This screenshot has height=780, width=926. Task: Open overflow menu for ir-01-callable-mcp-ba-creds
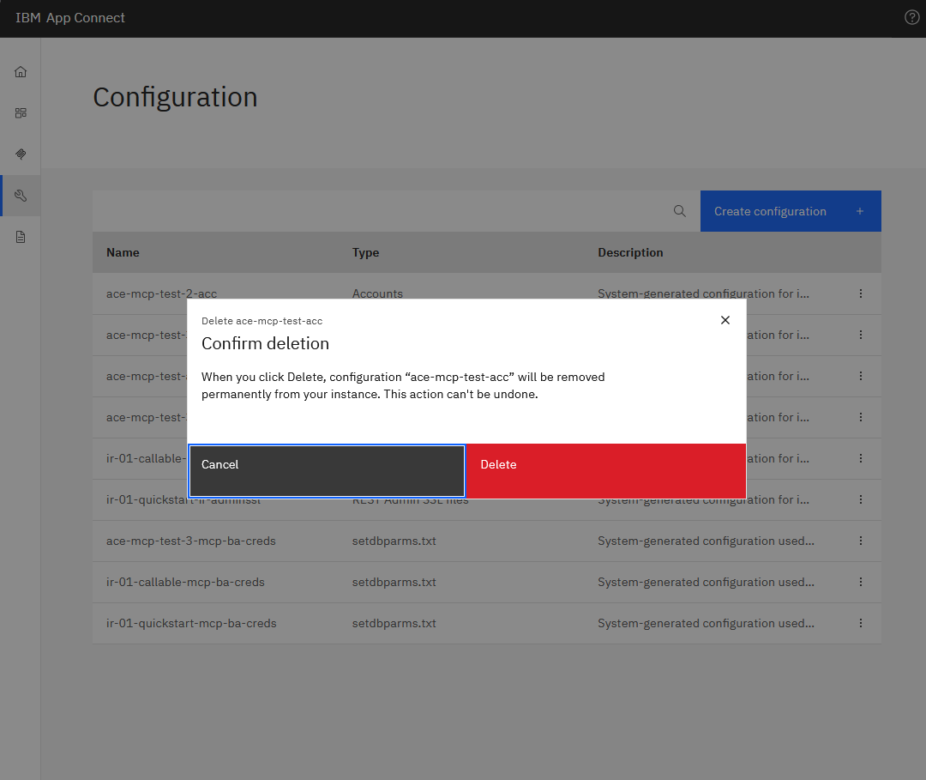pos(861,582)
